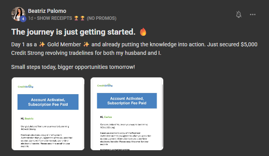Image resolution: width=269 pixels, height=156 pixels.
Task: Open the Beatriz Credit Strong receipt image
Action: (48, 114)
